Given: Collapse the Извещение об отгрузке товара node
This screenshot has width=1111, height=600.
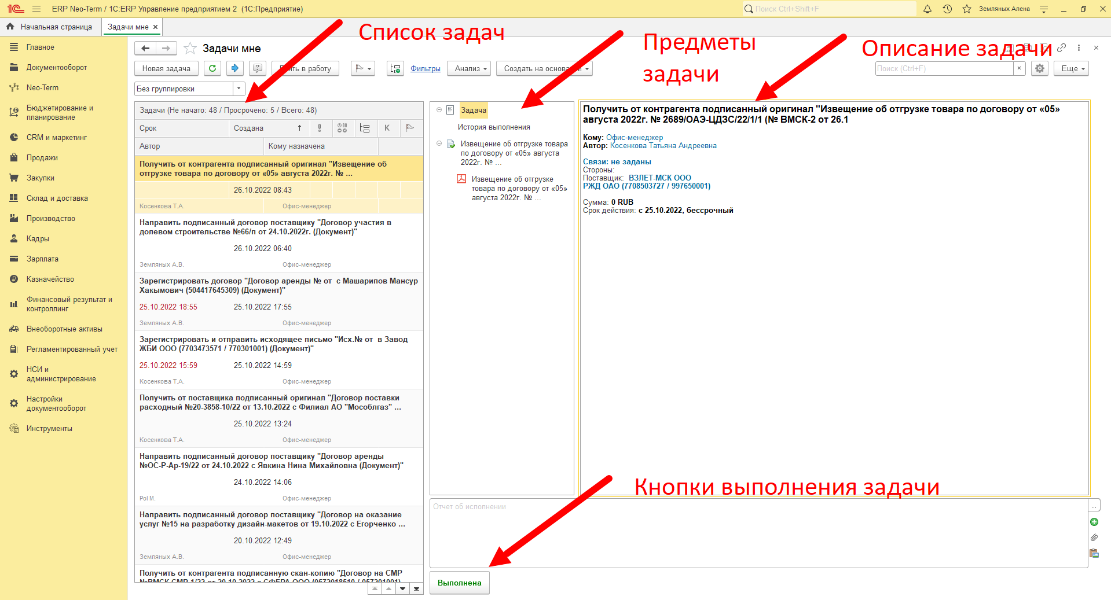Looking at the screenshot, I should pyautogui.click(x=439, y=143).
